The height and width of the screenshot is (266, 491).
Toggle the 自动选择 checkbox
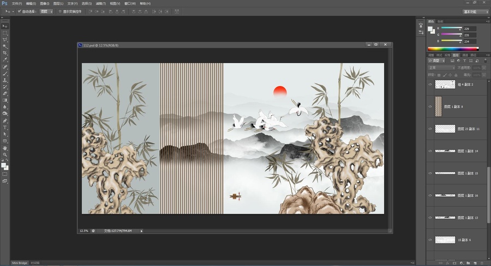pyautogui.click(x=20, y=11)
